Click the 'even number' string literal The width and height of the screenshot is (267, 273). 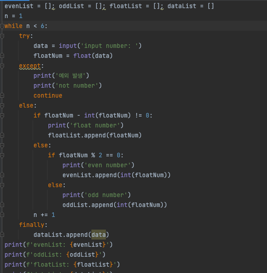(108, 165)
